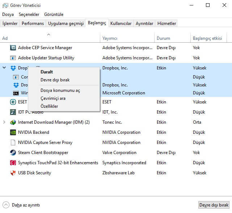Image resolution: width=232 pixels, height=213 pixels.
Task: Click the Synaptics TouchPad icon
Action: tap(13, 163)
